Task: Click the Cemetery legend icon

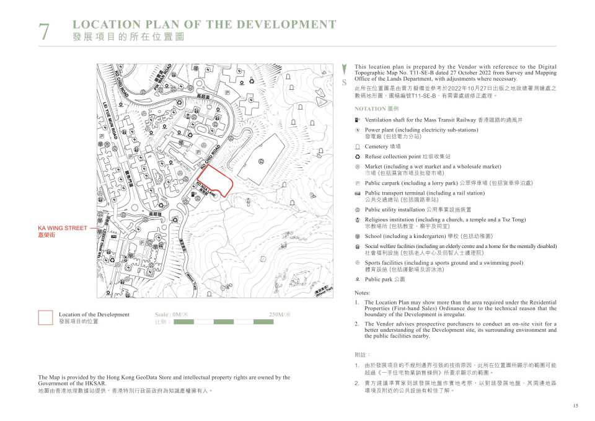Action: (x=357, y=147)
